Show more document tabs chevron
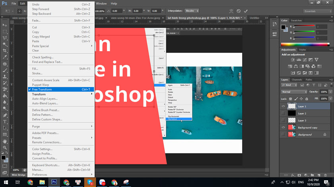 point(266,18)
